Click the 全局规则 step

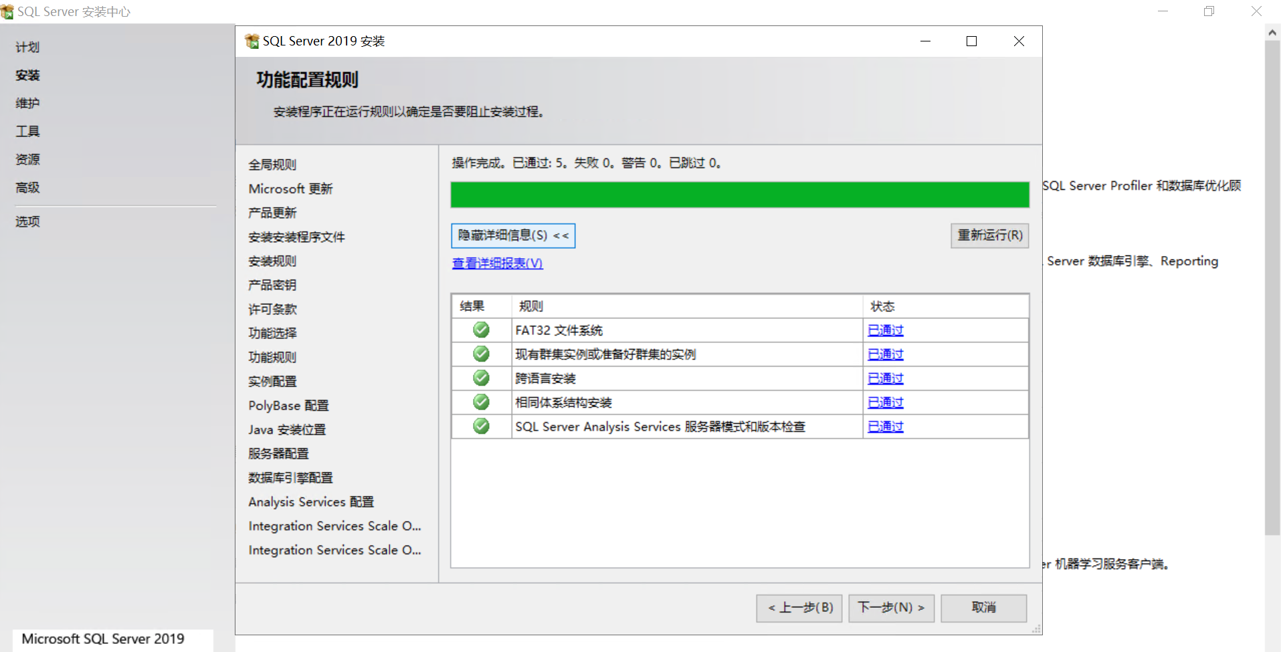tap(272, 165)
